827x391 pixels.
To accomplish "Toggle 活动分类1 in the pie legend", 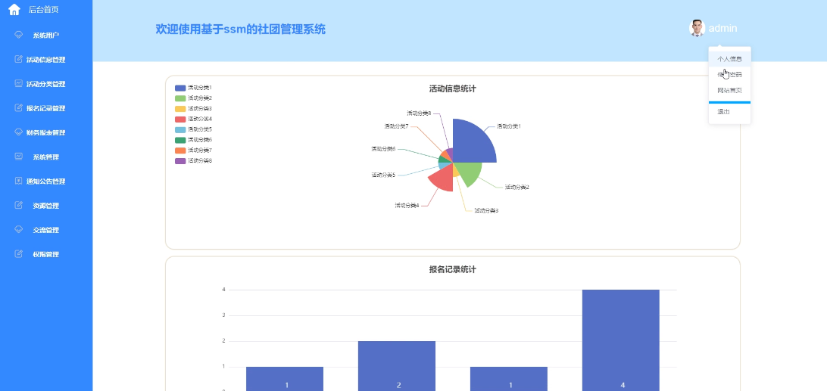I will click(194, 88).
